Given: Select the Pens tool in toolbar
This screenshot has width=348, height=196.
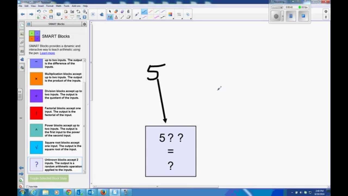Looking at the screenshot, I should tap(110, 17).
